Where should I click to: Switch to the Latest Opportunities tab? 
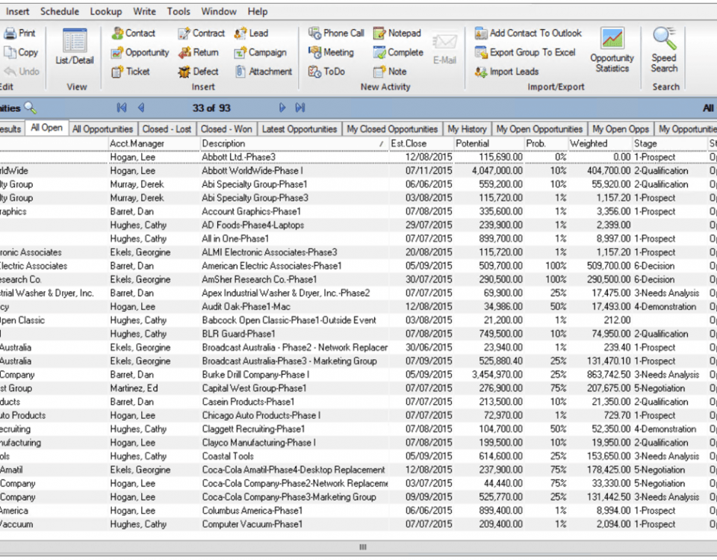click(299, 129)
